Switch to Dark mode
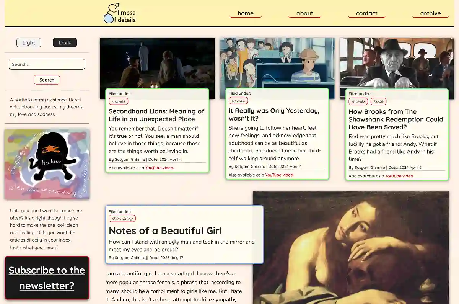459x304 pixels. [x=65, y=42]
